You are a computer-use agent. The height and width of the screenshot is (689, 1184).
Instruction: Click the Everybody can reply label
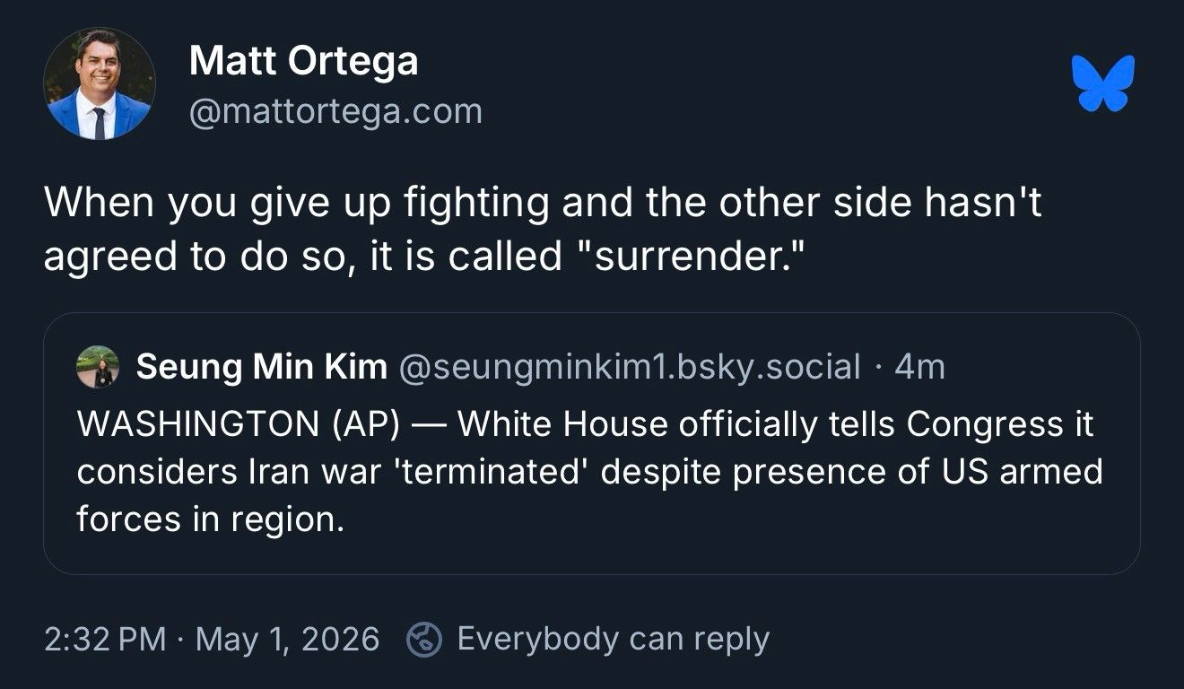[x=614, y=640]
